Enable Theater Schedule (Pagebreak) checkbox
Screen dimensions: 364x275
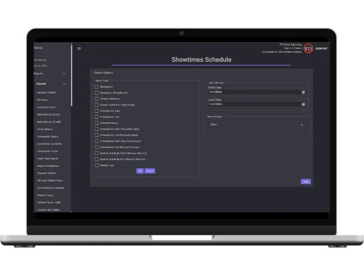tap(97, 105)
